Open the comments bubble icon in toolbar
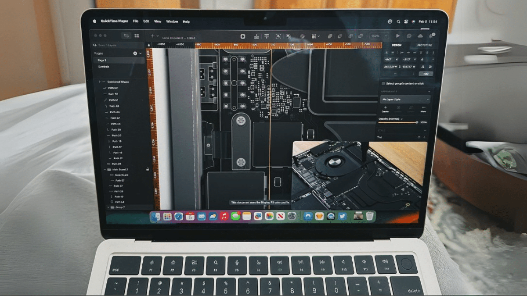The image size is (527, 296). tap(409, 36)
